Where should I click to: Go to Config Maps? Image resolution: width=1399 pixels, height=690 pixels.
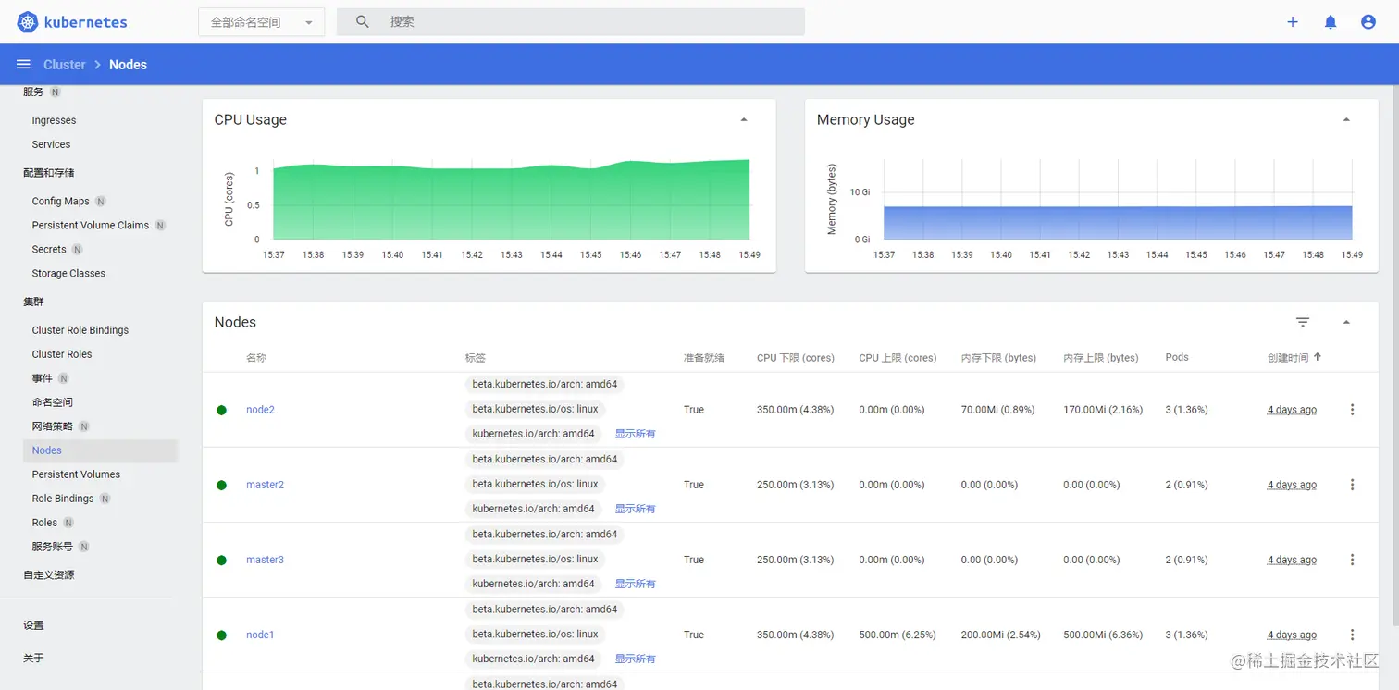coord(60,201)
